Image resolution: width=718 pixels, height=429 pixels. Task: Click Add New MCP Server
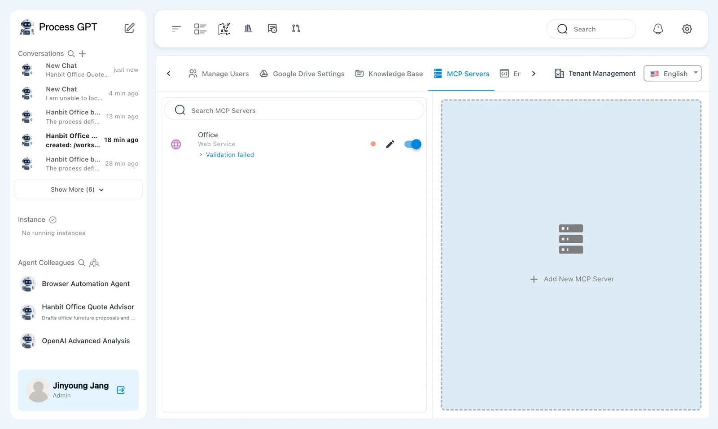pyautogui.click(x=572, y=279)
